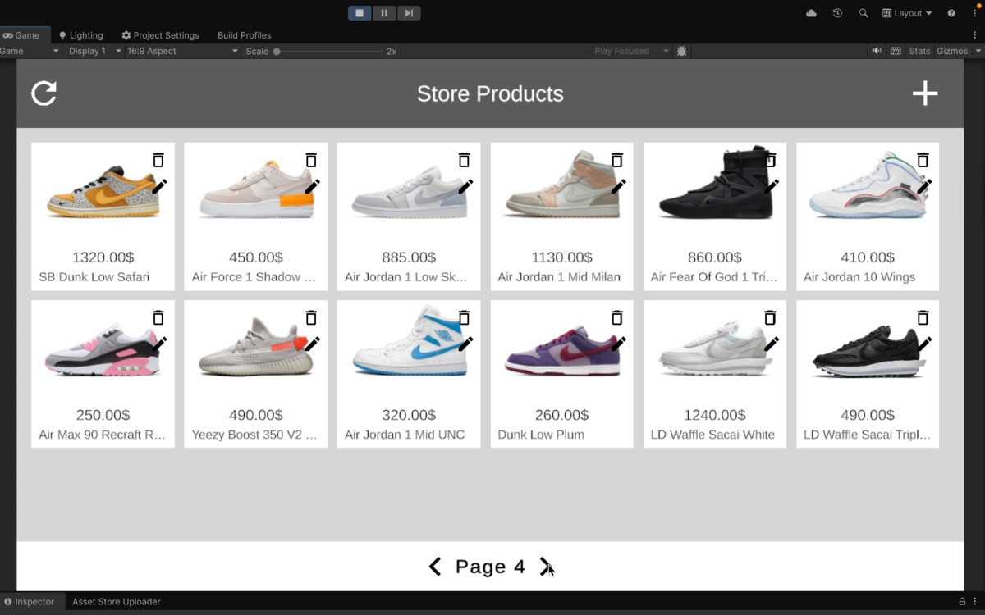This screenshot has width=985, height=615.
Task: Edit the Air Fear Of God 1 product
Action: [771, 187]
